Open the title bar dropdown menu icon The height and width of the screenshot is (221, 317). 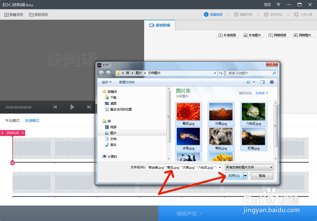click(x=278, y=5)
